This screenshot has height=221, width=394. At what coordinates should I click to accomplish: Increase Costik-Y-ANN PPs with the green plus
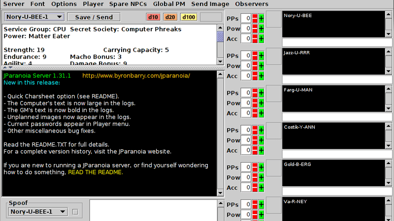point(262,130)
